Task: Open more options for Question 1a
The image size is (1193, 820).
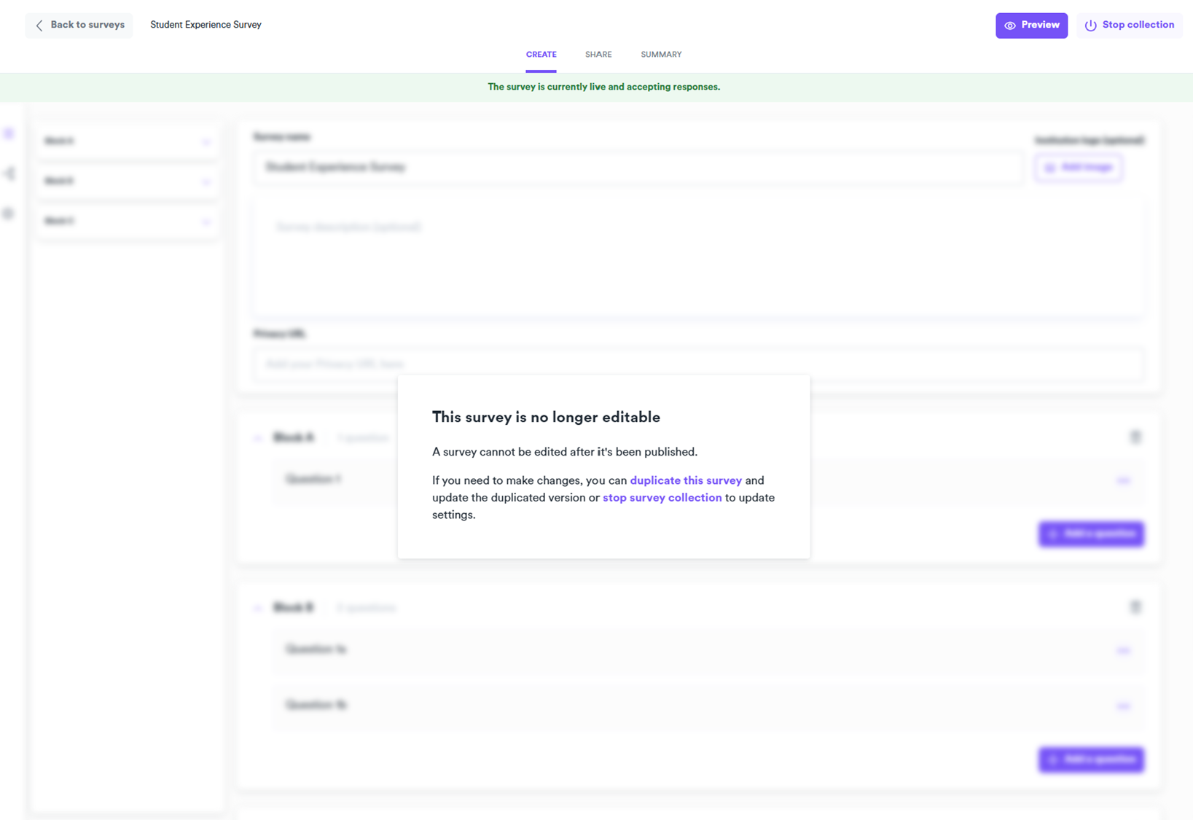Action: (x=1123, y=650)
